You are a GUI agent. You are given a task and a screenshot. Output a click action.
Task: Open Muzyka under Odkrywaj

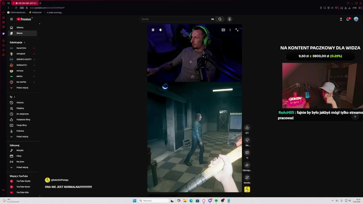pyautogui.click(x=22, y=150)
